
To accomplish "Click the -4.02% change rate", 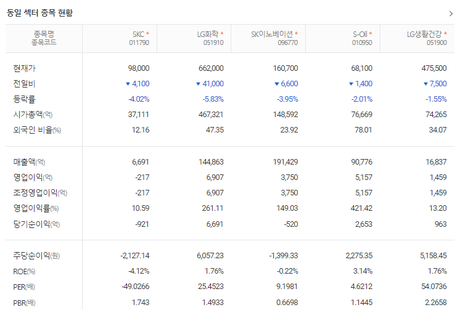I will click(x=139, y=99).
